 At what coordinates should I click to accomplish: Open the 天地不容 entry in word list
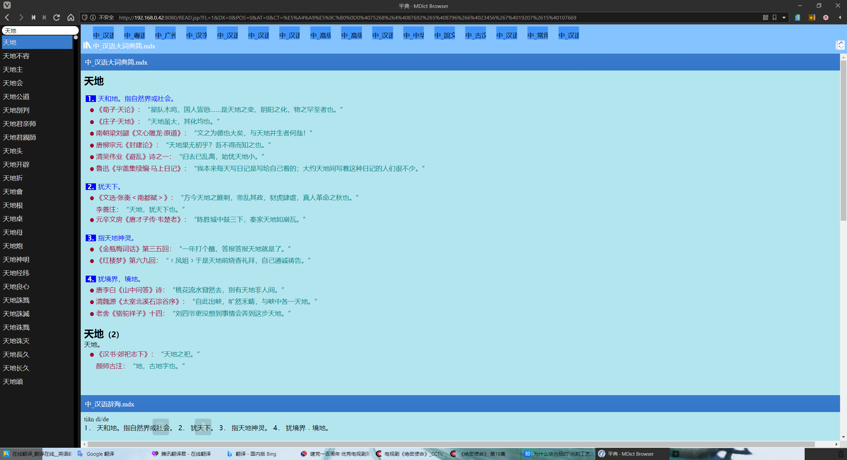click(x=16, y=56)
